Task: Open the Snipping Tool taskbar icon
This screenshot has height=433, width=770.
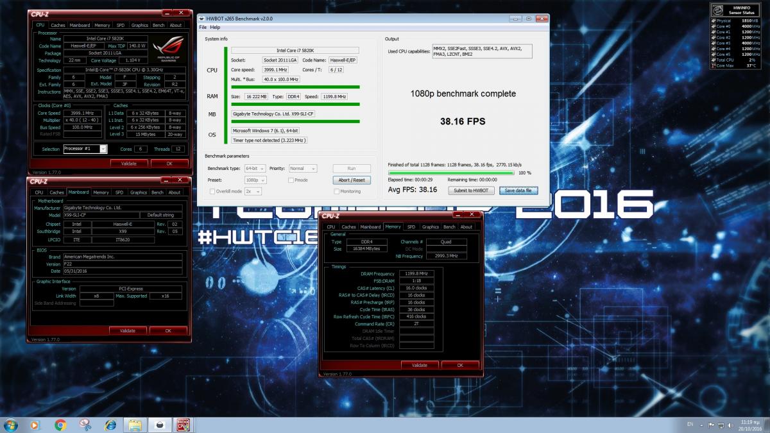Action: tap(85, 425)
